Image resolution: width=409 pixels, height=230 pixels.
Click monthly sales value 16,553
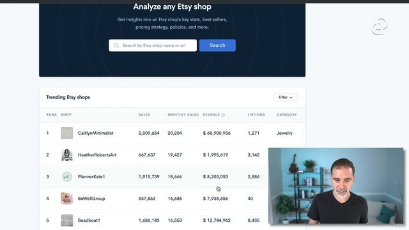174,220
